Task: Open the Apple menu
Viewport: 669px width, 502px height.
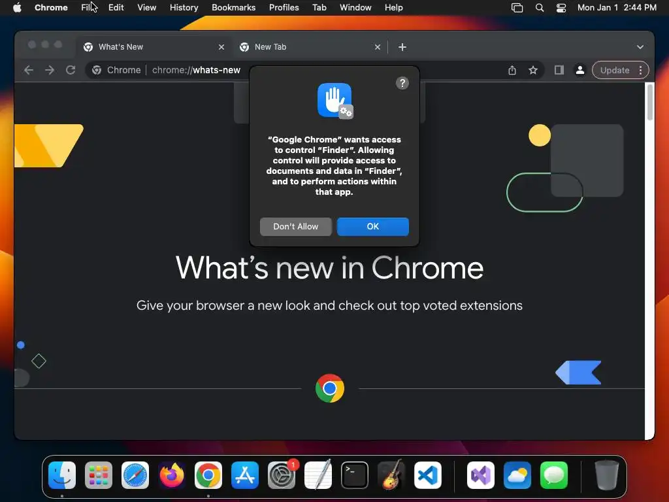Action: click(17, 8)
